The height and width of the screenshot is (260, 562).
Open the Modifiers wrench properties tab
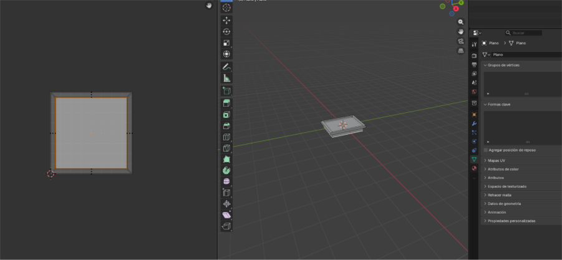474,123
